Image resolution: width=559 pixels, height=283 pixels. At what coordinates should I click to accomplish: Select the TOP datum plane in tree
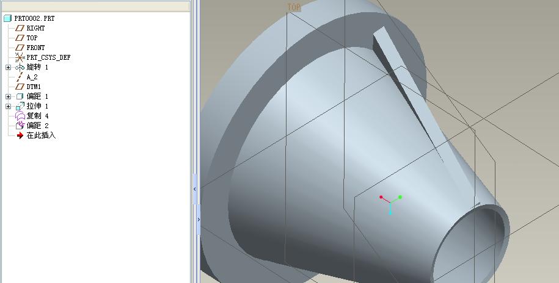point(32,38)
